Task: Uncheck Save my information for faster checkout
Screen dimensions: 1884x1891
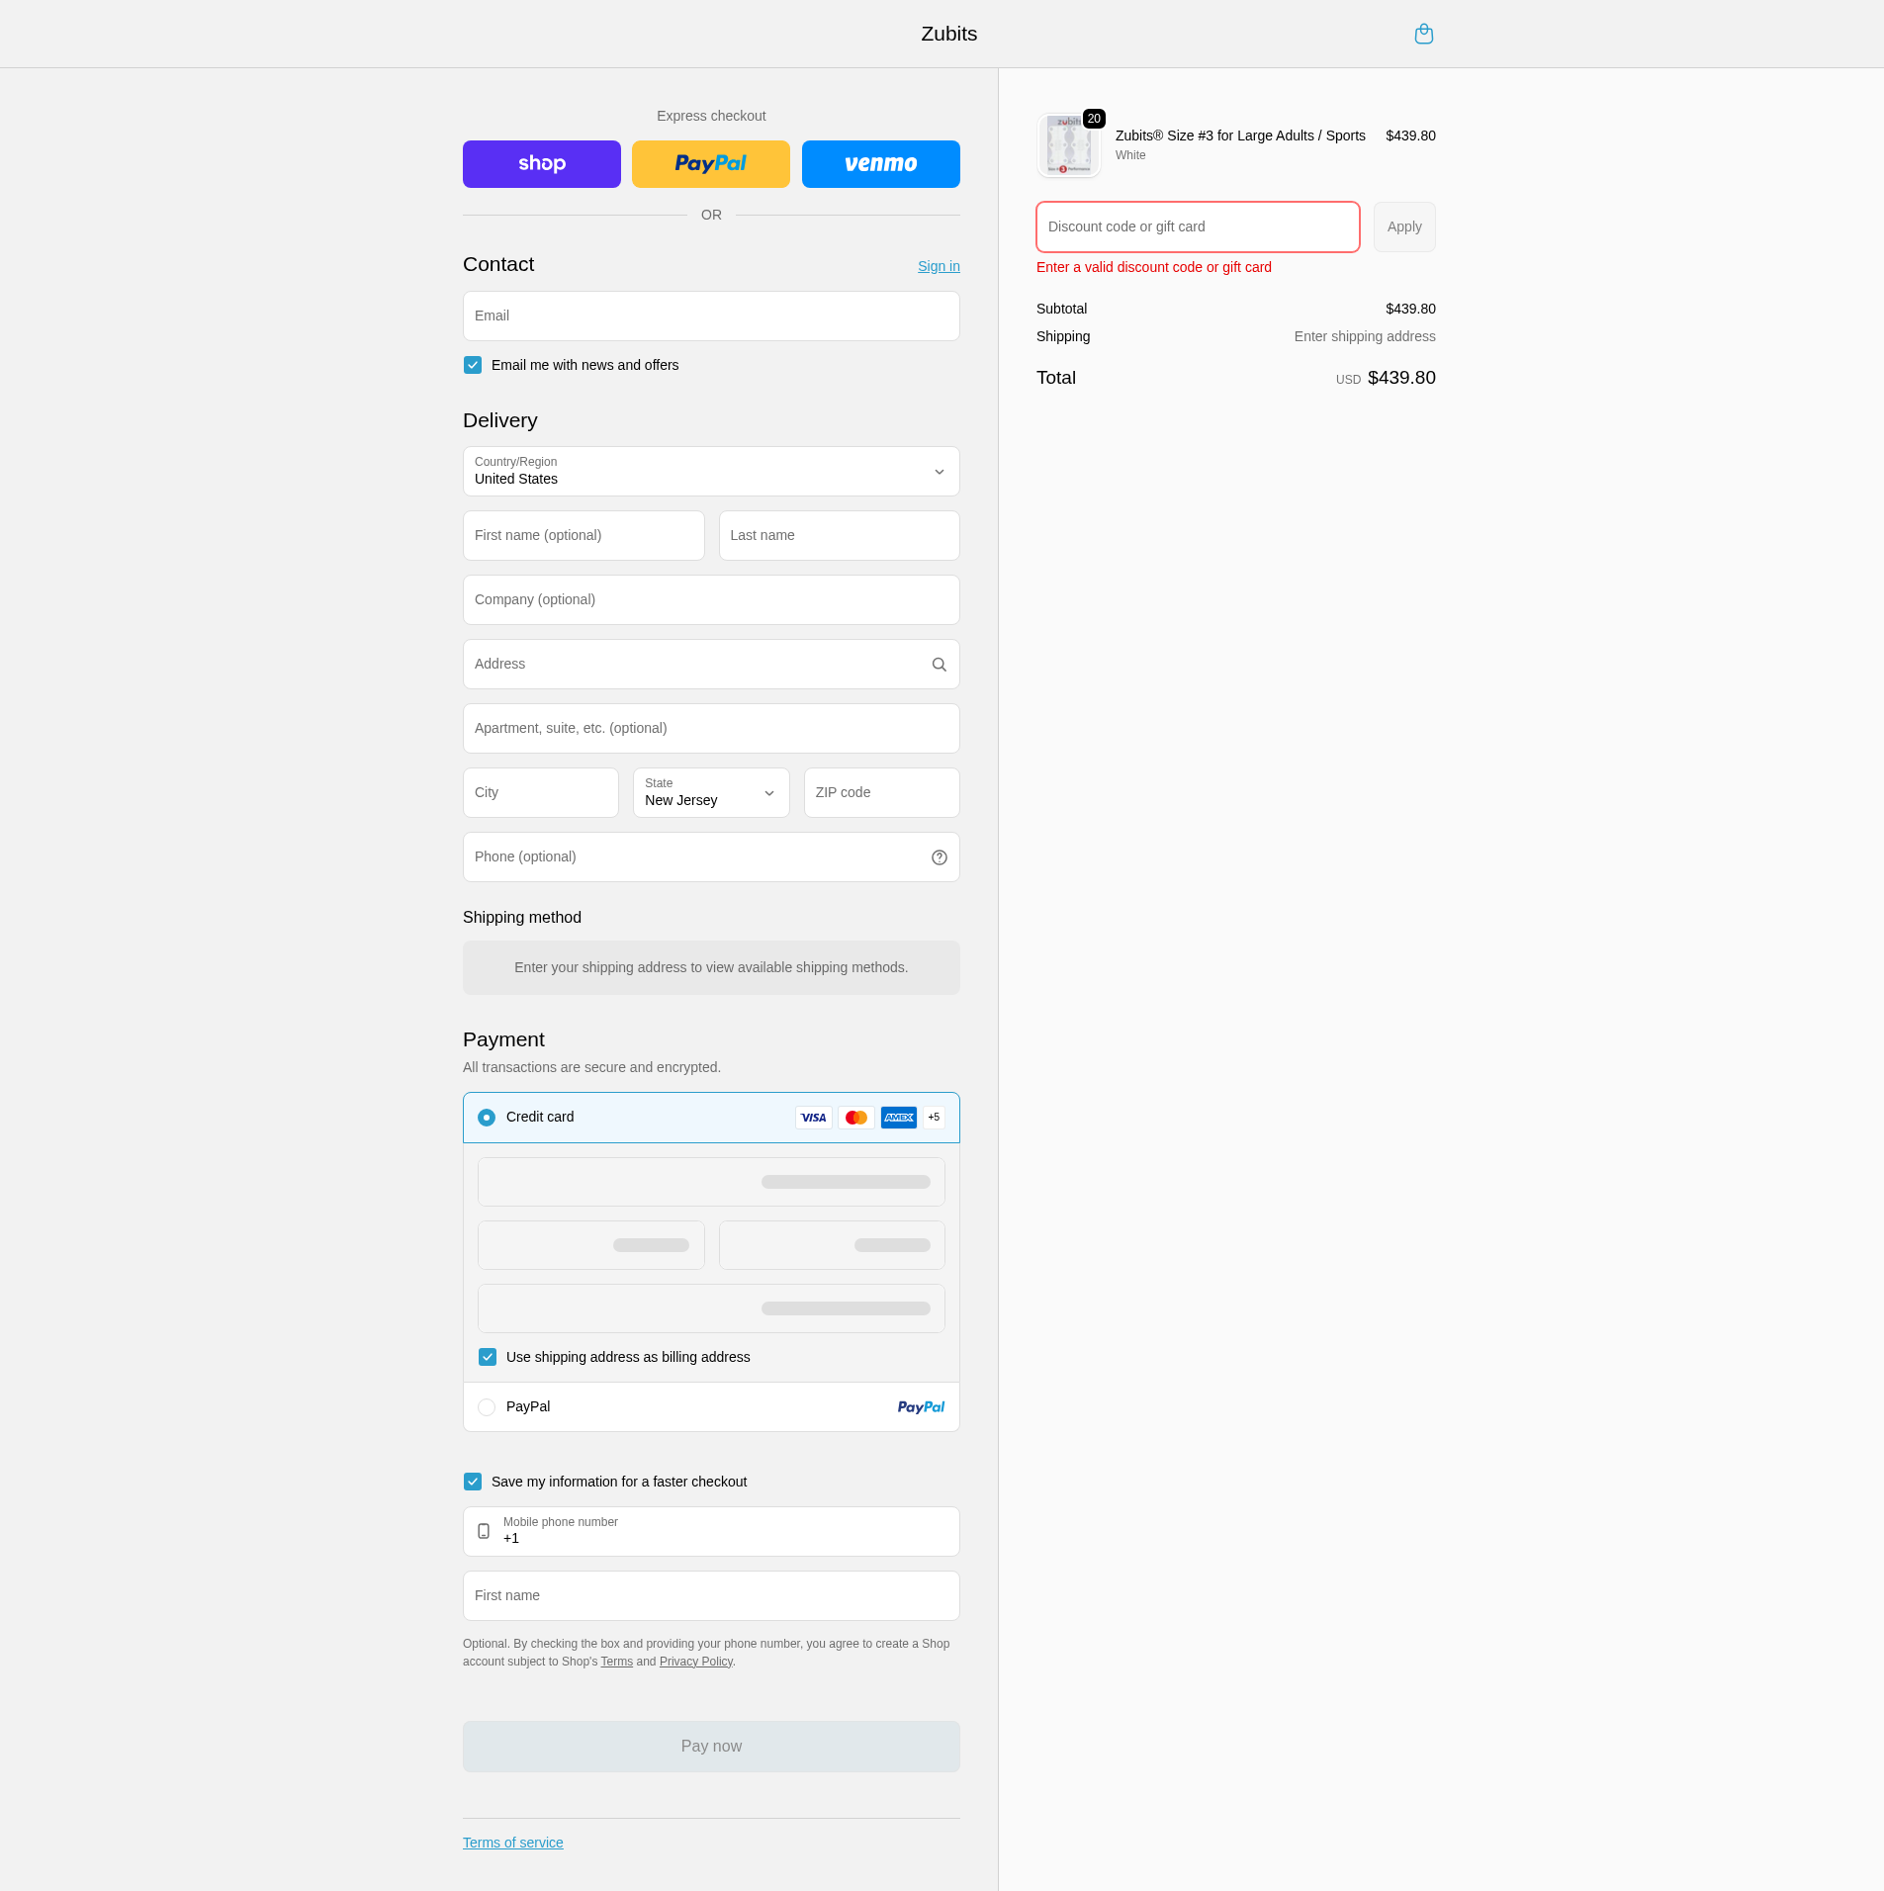Action: (x=473, y=1482)
